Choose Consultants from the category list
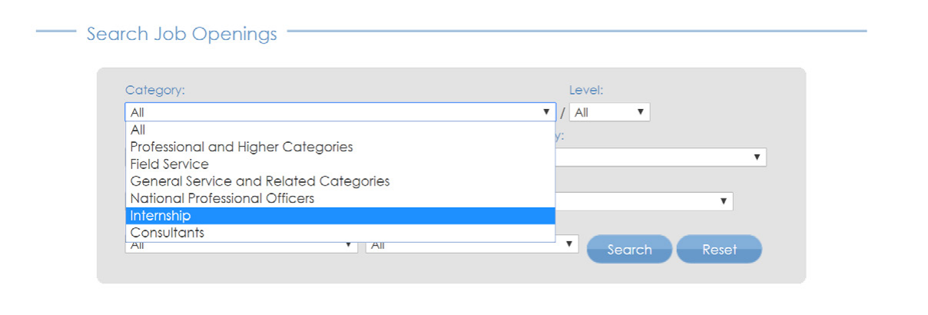Image resolution: width=928 pixels, height=315 pixels. 340,233
